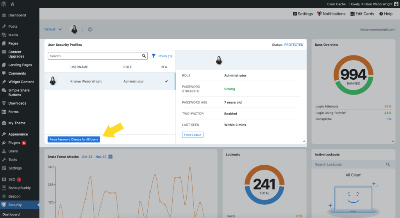Click the SEO notification count badge
Viewport: 400px width, 218px height.
point(19,179)
